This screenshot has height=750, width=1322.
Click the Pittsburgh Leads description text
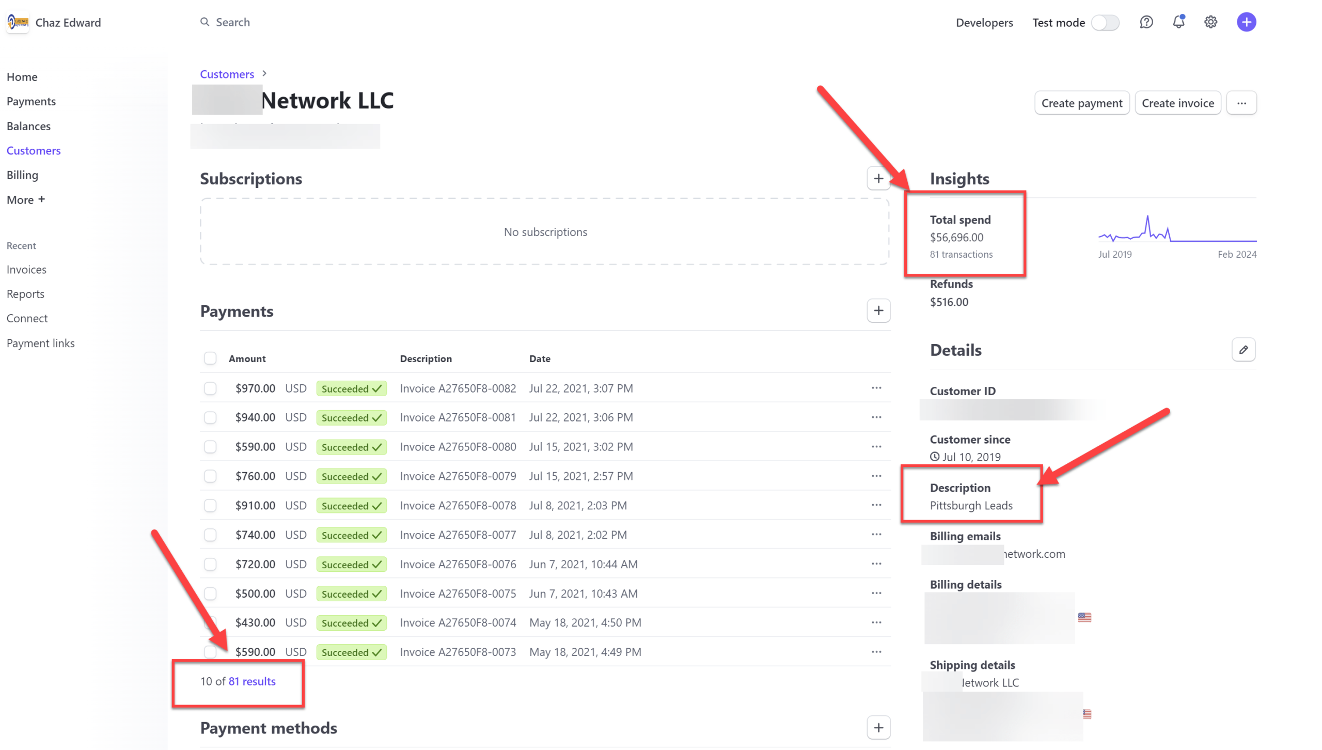coord(971,506)
